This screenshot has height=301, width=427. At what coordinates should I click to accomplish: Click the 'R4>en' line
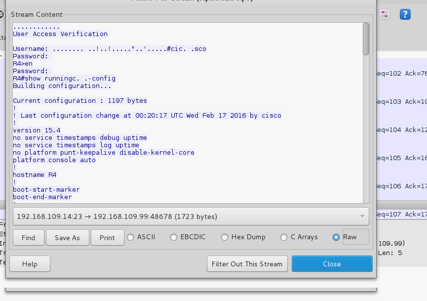tap(23, 64)
